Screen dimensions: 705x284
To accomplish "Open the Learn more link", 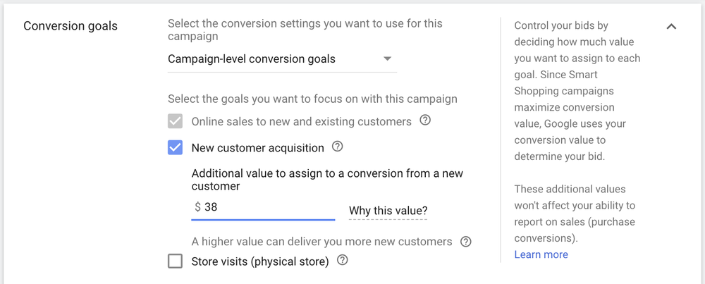I will [541, 254].
